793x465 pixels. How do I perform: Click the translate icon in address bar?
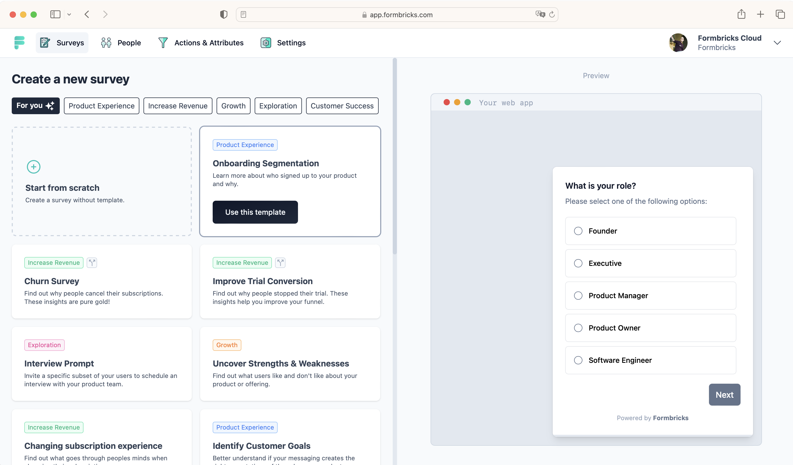(x=540, y=14)
